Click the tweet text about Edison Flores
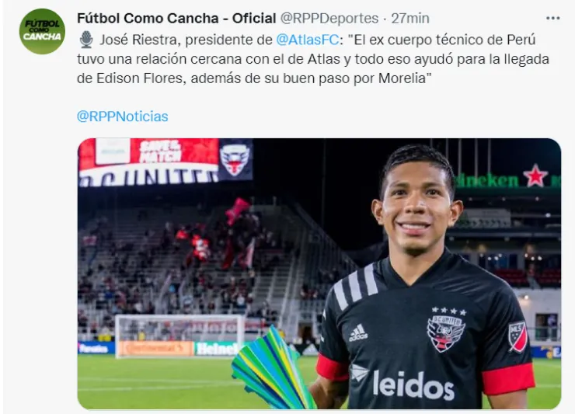Screen dimensions: 575x414 (313, 59)
